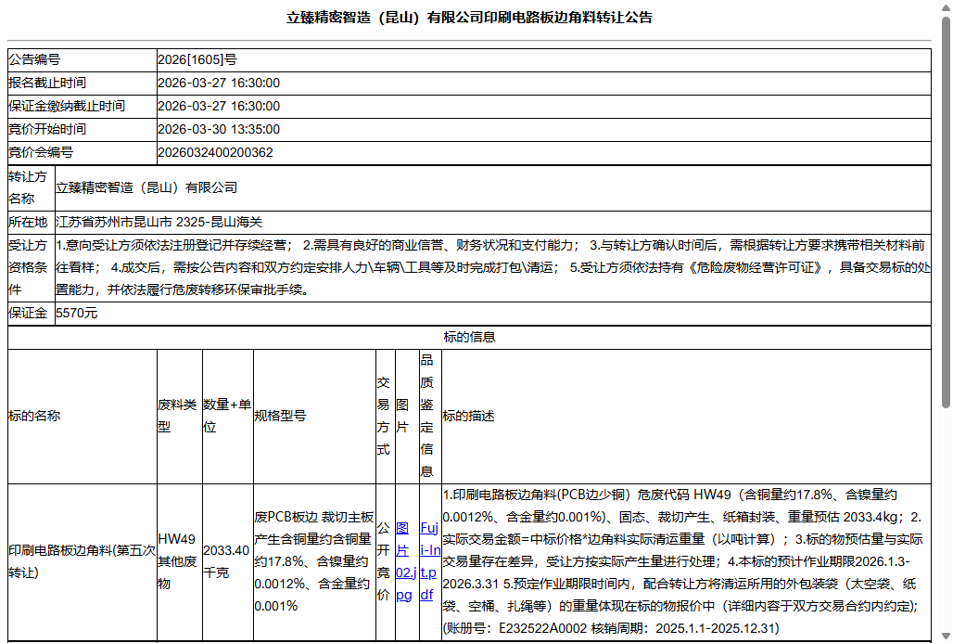Click the 报名截止时间 cell

(51, 83)
